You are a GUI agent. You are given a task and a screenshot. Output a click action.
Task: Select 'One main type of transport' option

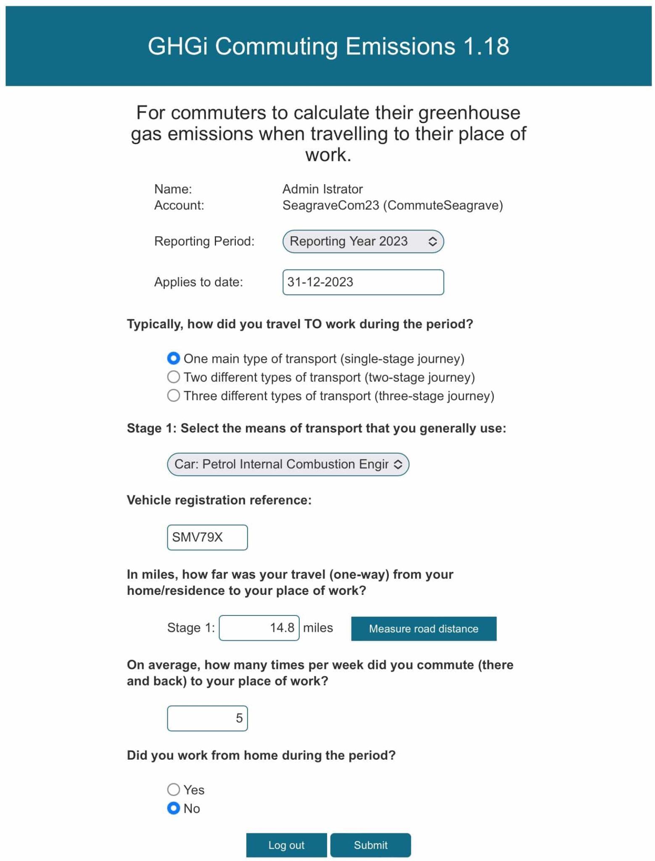point(173,359)
